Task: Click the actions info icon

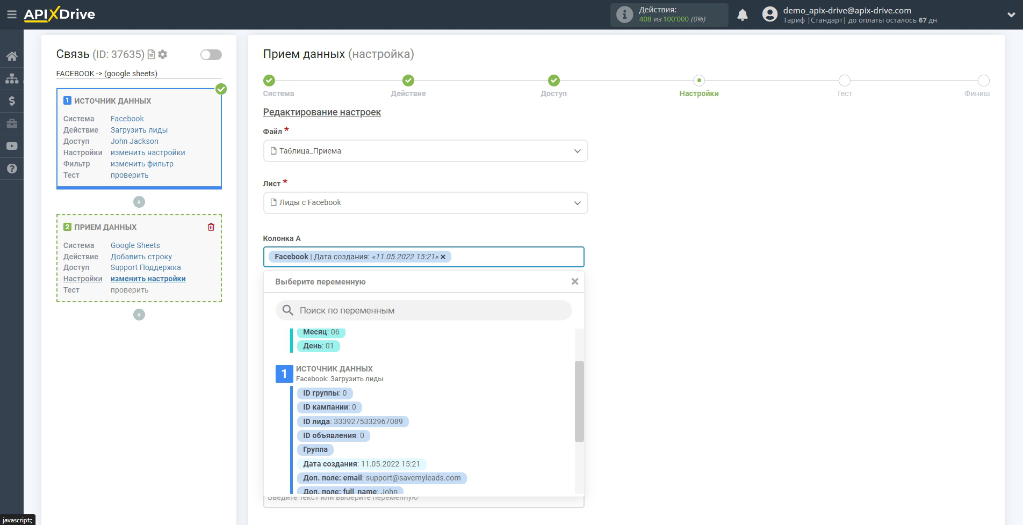Action: (x=624, y=14)
